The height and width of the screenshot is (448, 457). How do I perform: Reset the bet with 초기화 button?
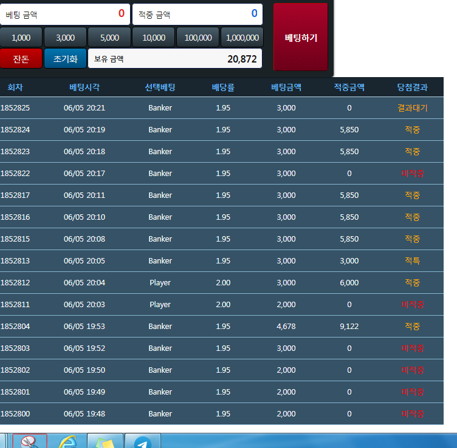click(65, 59)
